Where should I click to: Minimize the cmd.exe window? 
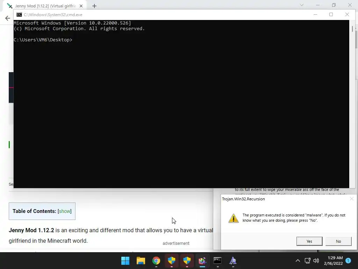[315, 14]
